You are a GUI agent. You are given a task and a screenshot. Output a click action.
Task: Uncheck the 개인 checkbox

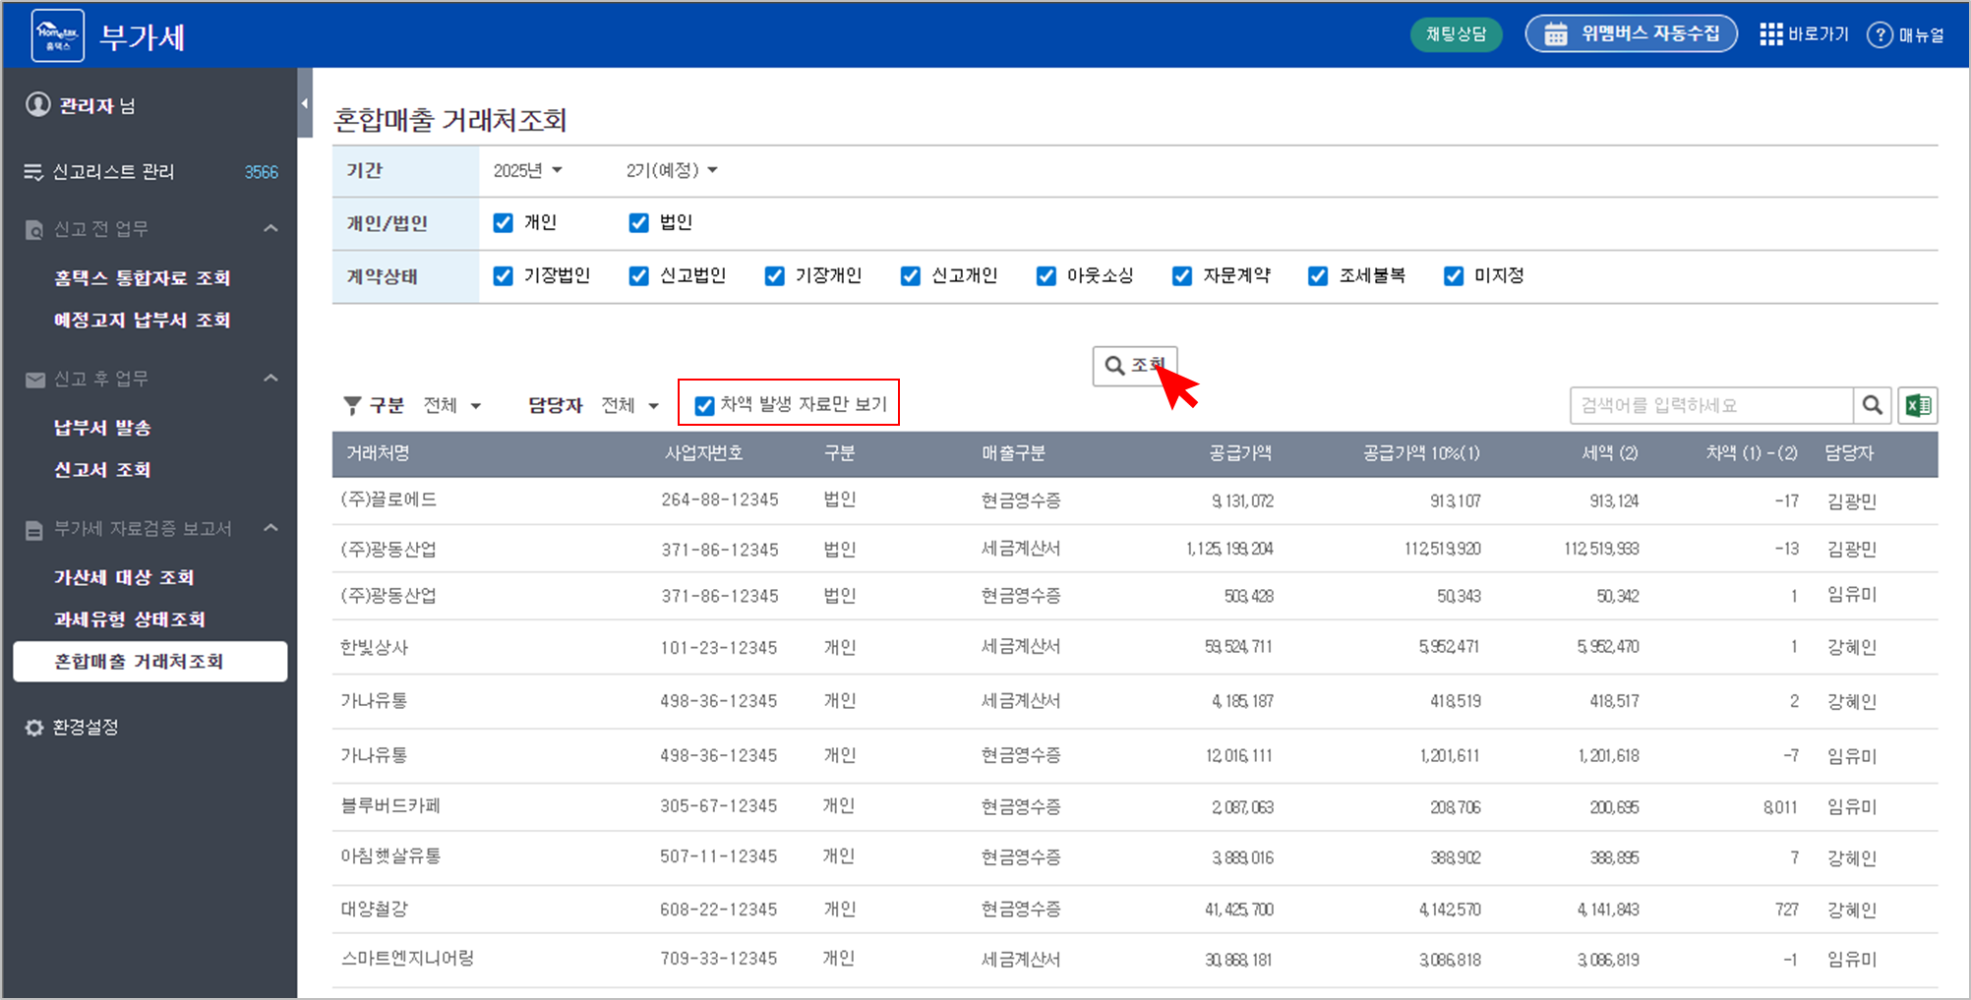504,223
